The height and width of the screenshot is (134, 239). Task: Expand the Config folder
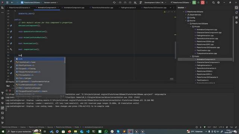186,17
